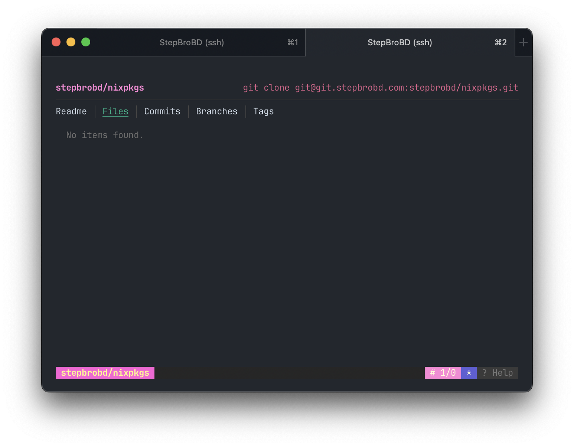Click the stepbrobd/nixpkgs badge in status bar
The width and height of the screenshot is (574, 447).
(105, 372)
